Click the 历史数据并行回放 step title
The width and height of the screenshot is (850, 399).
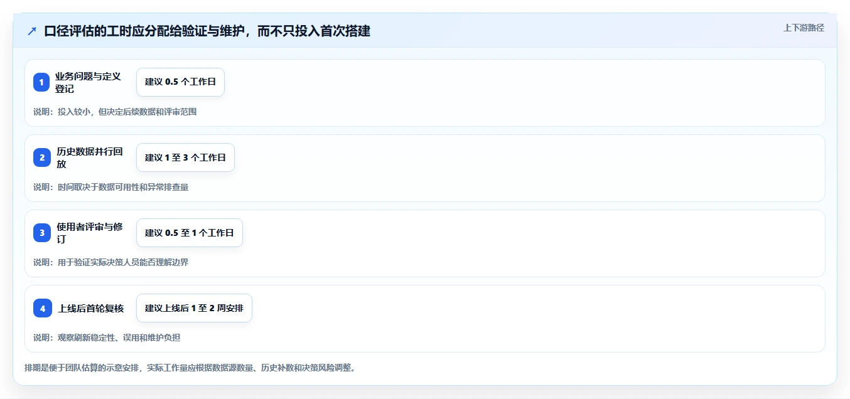coord(89,157)
